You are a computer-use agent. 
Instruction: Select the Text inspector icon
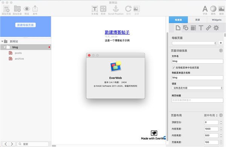click(x=201, y=28)
